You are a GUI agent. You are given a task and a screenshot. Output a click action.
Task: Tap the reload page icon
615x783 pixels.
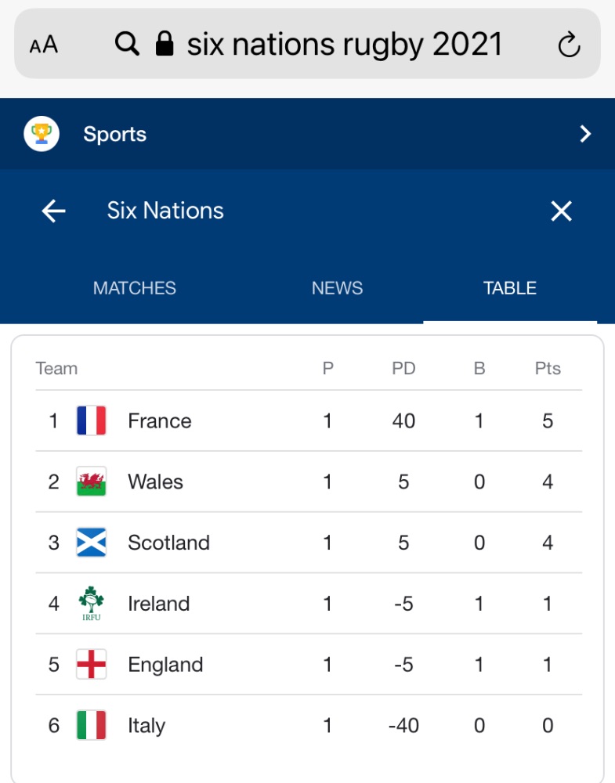(x=569, y=45)
